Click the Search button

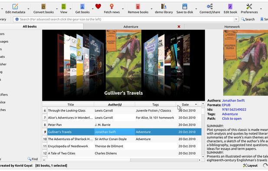(x=248, y=20)
